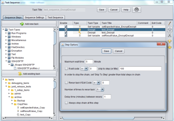174x121 pixels.
Task: Click the Run Programs folder icon
Action: pos(9,33)
